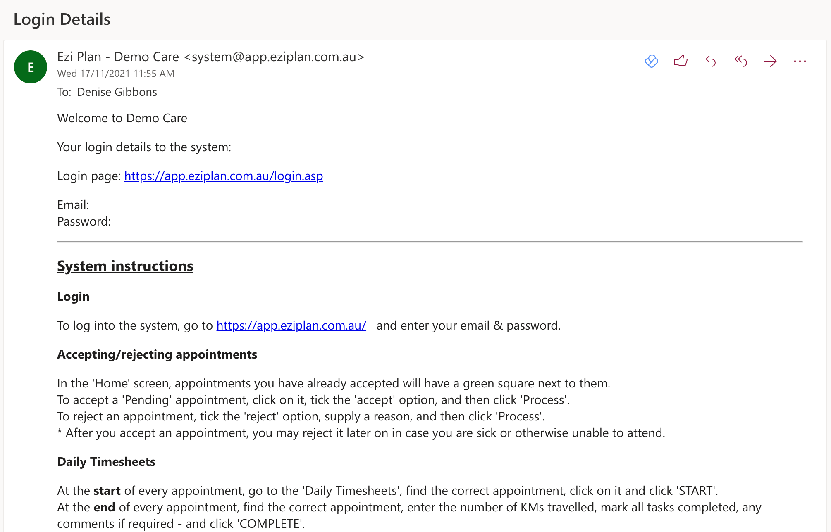Like this email with thumbs up
The height and width of the screenshot is (532, 831).
coord(681,61)
